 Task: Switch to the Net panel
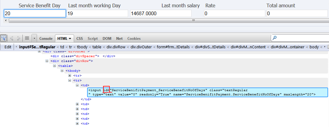(x=119, y=39)
